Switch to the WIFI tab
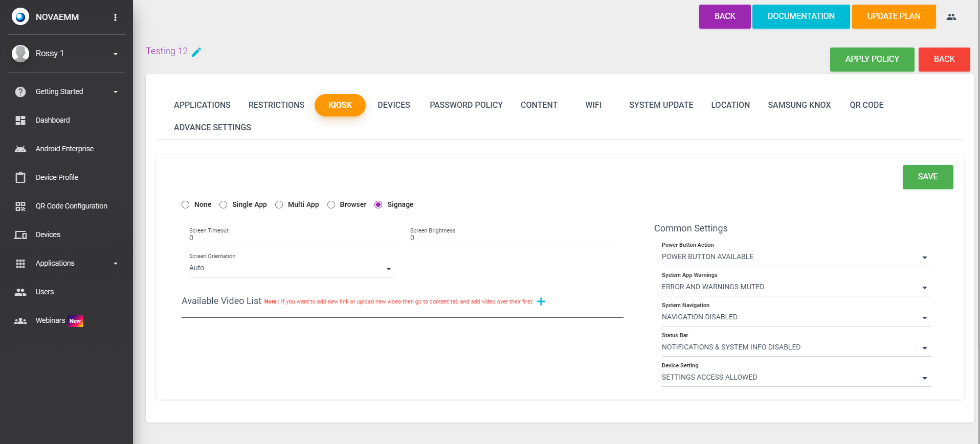This screenshot has height=444, width=980. click(593, 105)
